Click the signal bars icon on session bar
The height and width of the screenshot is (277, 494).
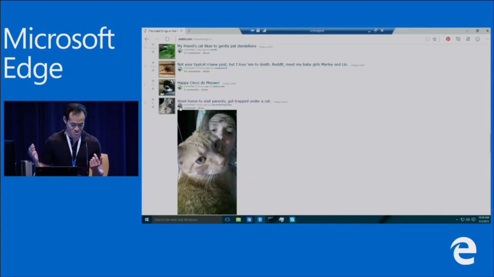pyautogui.click(x=264, y=31)
